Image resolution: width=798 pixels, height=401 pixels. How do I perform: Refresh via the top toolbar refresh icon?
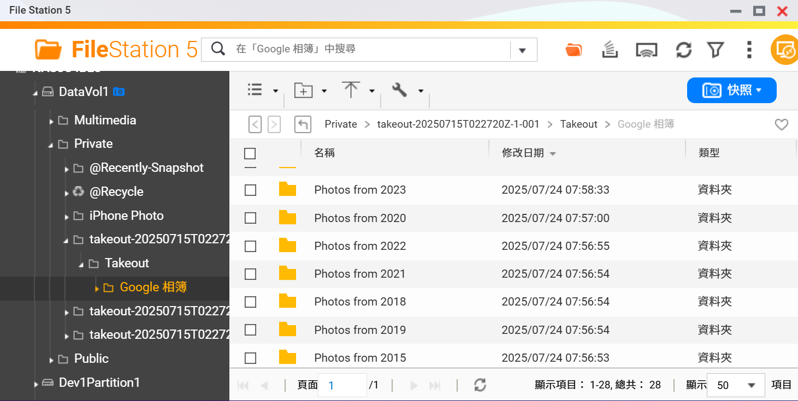click(683, 50)
